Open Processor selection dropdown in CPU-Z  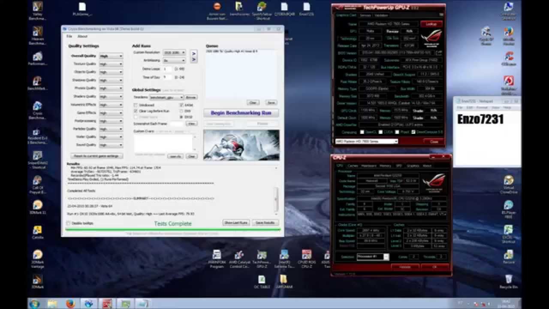pos(373,257)
